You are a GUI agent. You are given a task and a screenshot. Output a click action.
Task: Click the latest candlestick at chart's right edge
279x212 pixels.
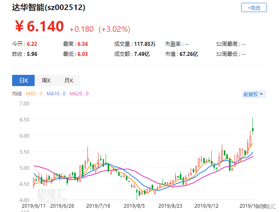tap(253, 130)
